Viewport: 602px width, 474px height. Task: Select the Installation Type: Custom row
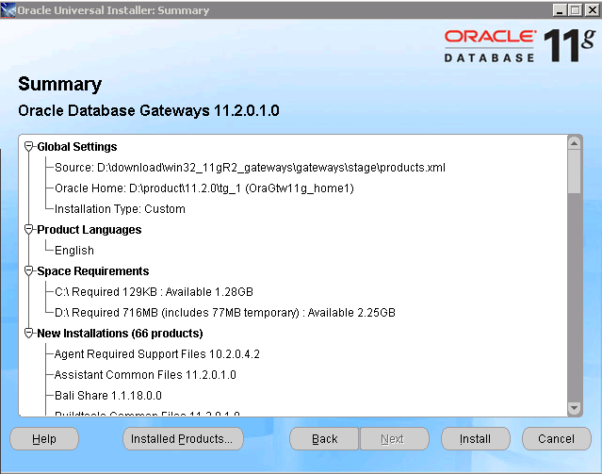click(x=120, y=209)
